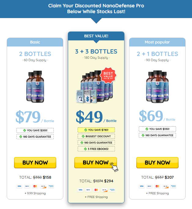The image size is (192, 209).
Task: Click green check next to YOU SAVE $780!
Action: click(86, 130)
